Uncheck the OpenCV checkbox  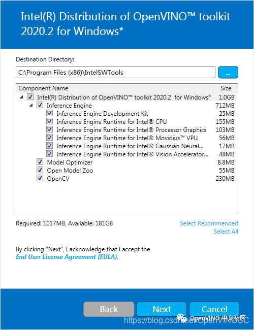point(40,178)
